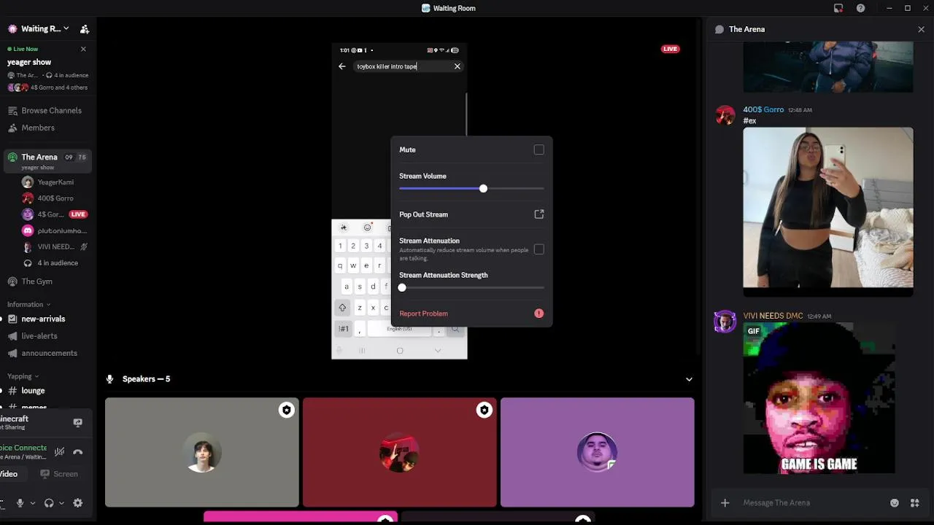Enable the Stream Attenuation checkbox
The width and height of the screenshot is (934, 525).
(539, 249)
